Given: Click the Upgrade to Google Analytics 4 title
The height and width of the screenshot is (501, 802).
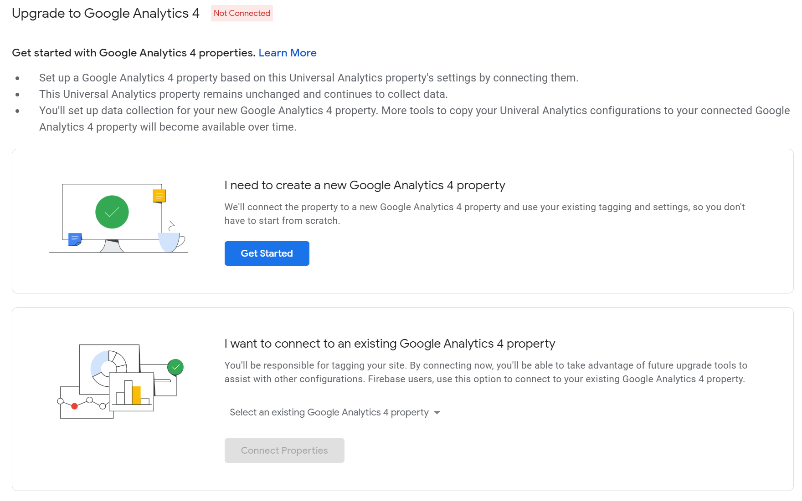Looking at the screenshot, I should (106, 13).
